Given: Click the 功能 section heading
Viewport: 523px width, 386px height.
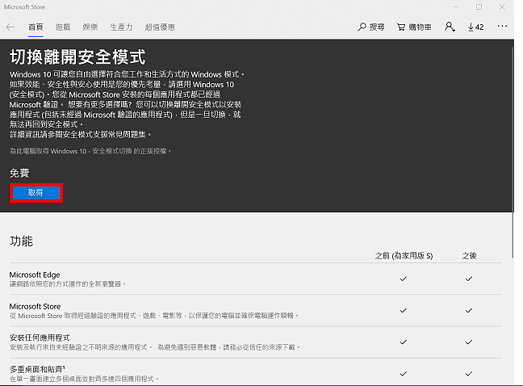Looking at the screenshot, I should (x=21, y=241).
